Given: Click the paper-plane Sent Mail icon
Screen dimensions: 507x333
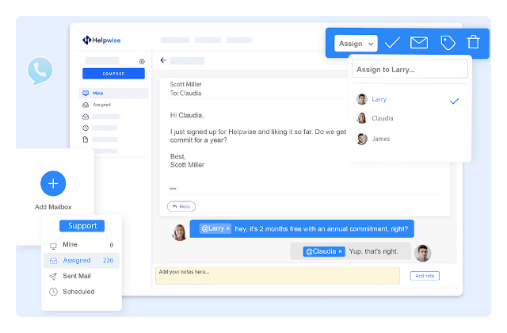Looking at the screenshot, I should [x=53, y=277].
